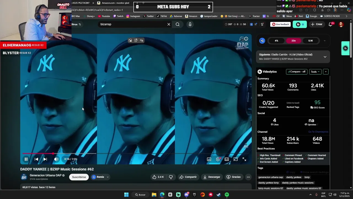Open File Explorer from the taskbar
The height and width of the screenshot is (199, 353).
tap(154, 195)
